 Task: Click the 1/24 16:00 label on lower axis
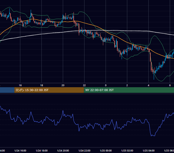pyautogui.click(x=20, y=150)
